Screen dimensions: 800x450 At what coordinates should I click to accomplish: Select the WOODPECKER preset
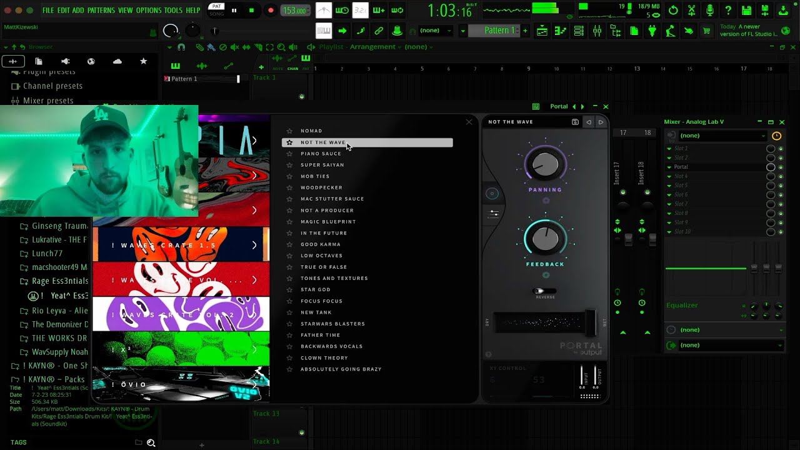321,187
